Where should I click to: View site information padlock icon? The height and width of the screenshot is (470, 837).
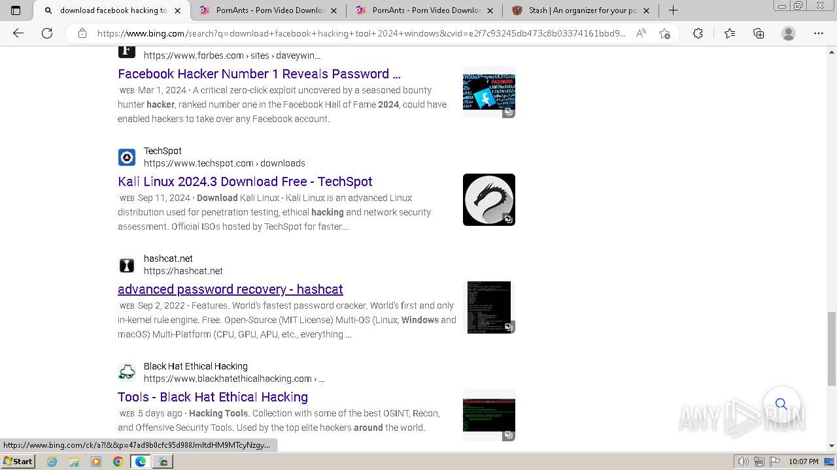pyautogui.click(x=82, y=33)
